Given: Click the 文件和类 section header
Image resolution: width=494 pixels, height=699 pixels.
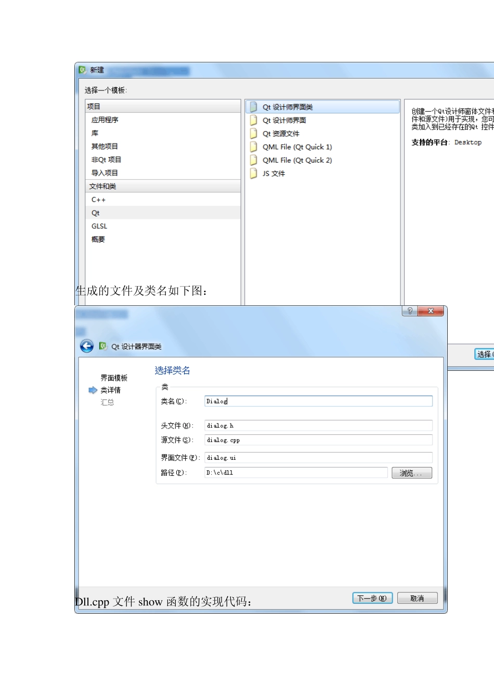Looking at the screenshot, I should pos(163,186).
